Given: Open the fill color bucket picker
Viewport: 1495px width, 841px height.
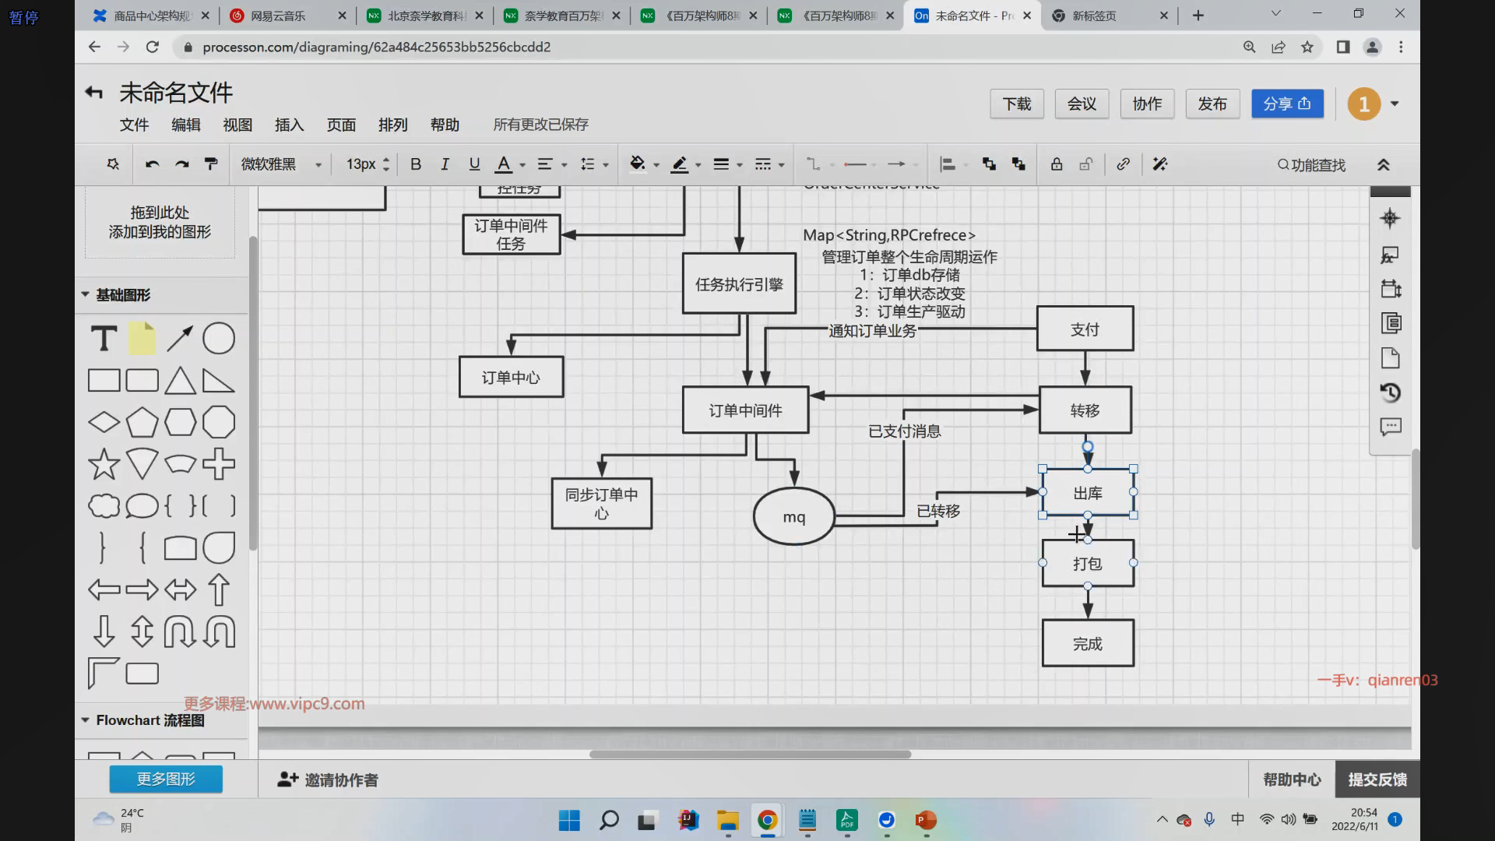Looking at the screenshot, I should [x=638, y=164].
